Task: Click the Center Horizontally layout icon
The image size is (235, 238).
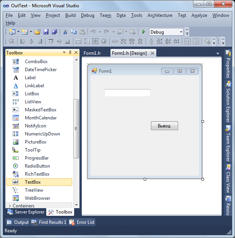Action: point(188,41)
